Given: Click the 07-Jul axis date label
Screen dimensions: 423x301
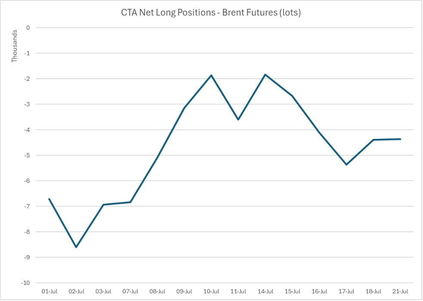Looking at the screenshot, I should tap(130, 291).
